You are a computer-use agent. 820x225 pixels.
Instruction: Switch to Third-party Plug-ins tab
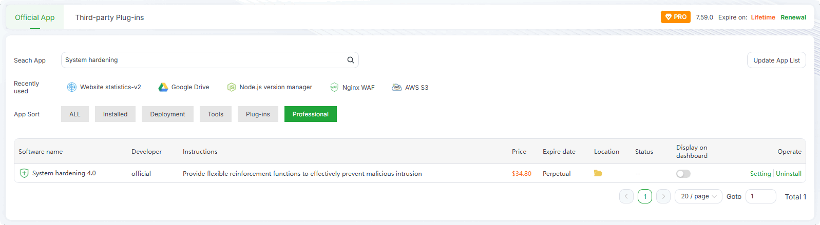coord(109,17)
